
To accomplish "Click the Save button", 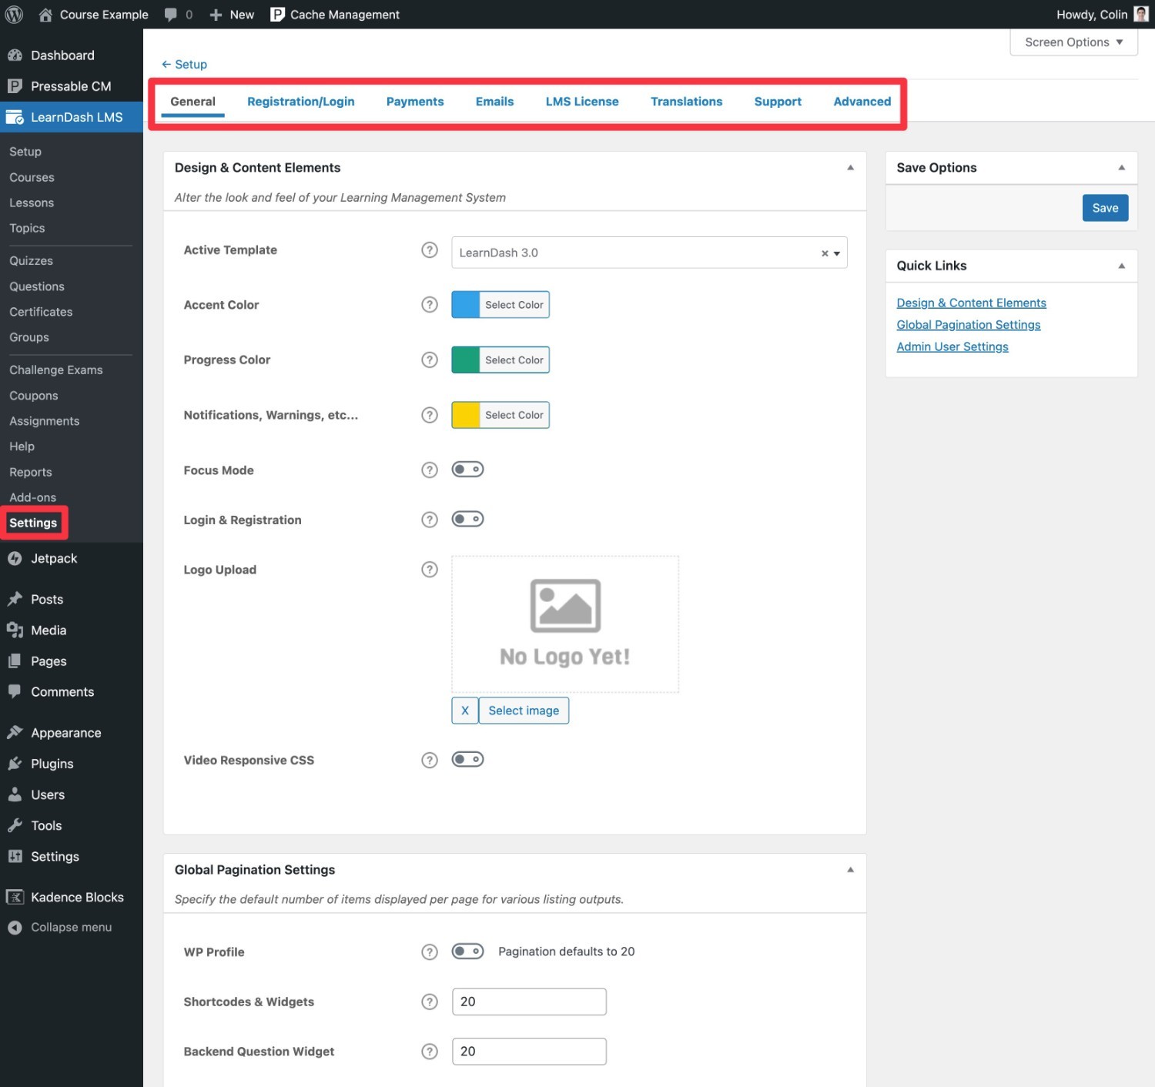I will tap(1105, 208).
